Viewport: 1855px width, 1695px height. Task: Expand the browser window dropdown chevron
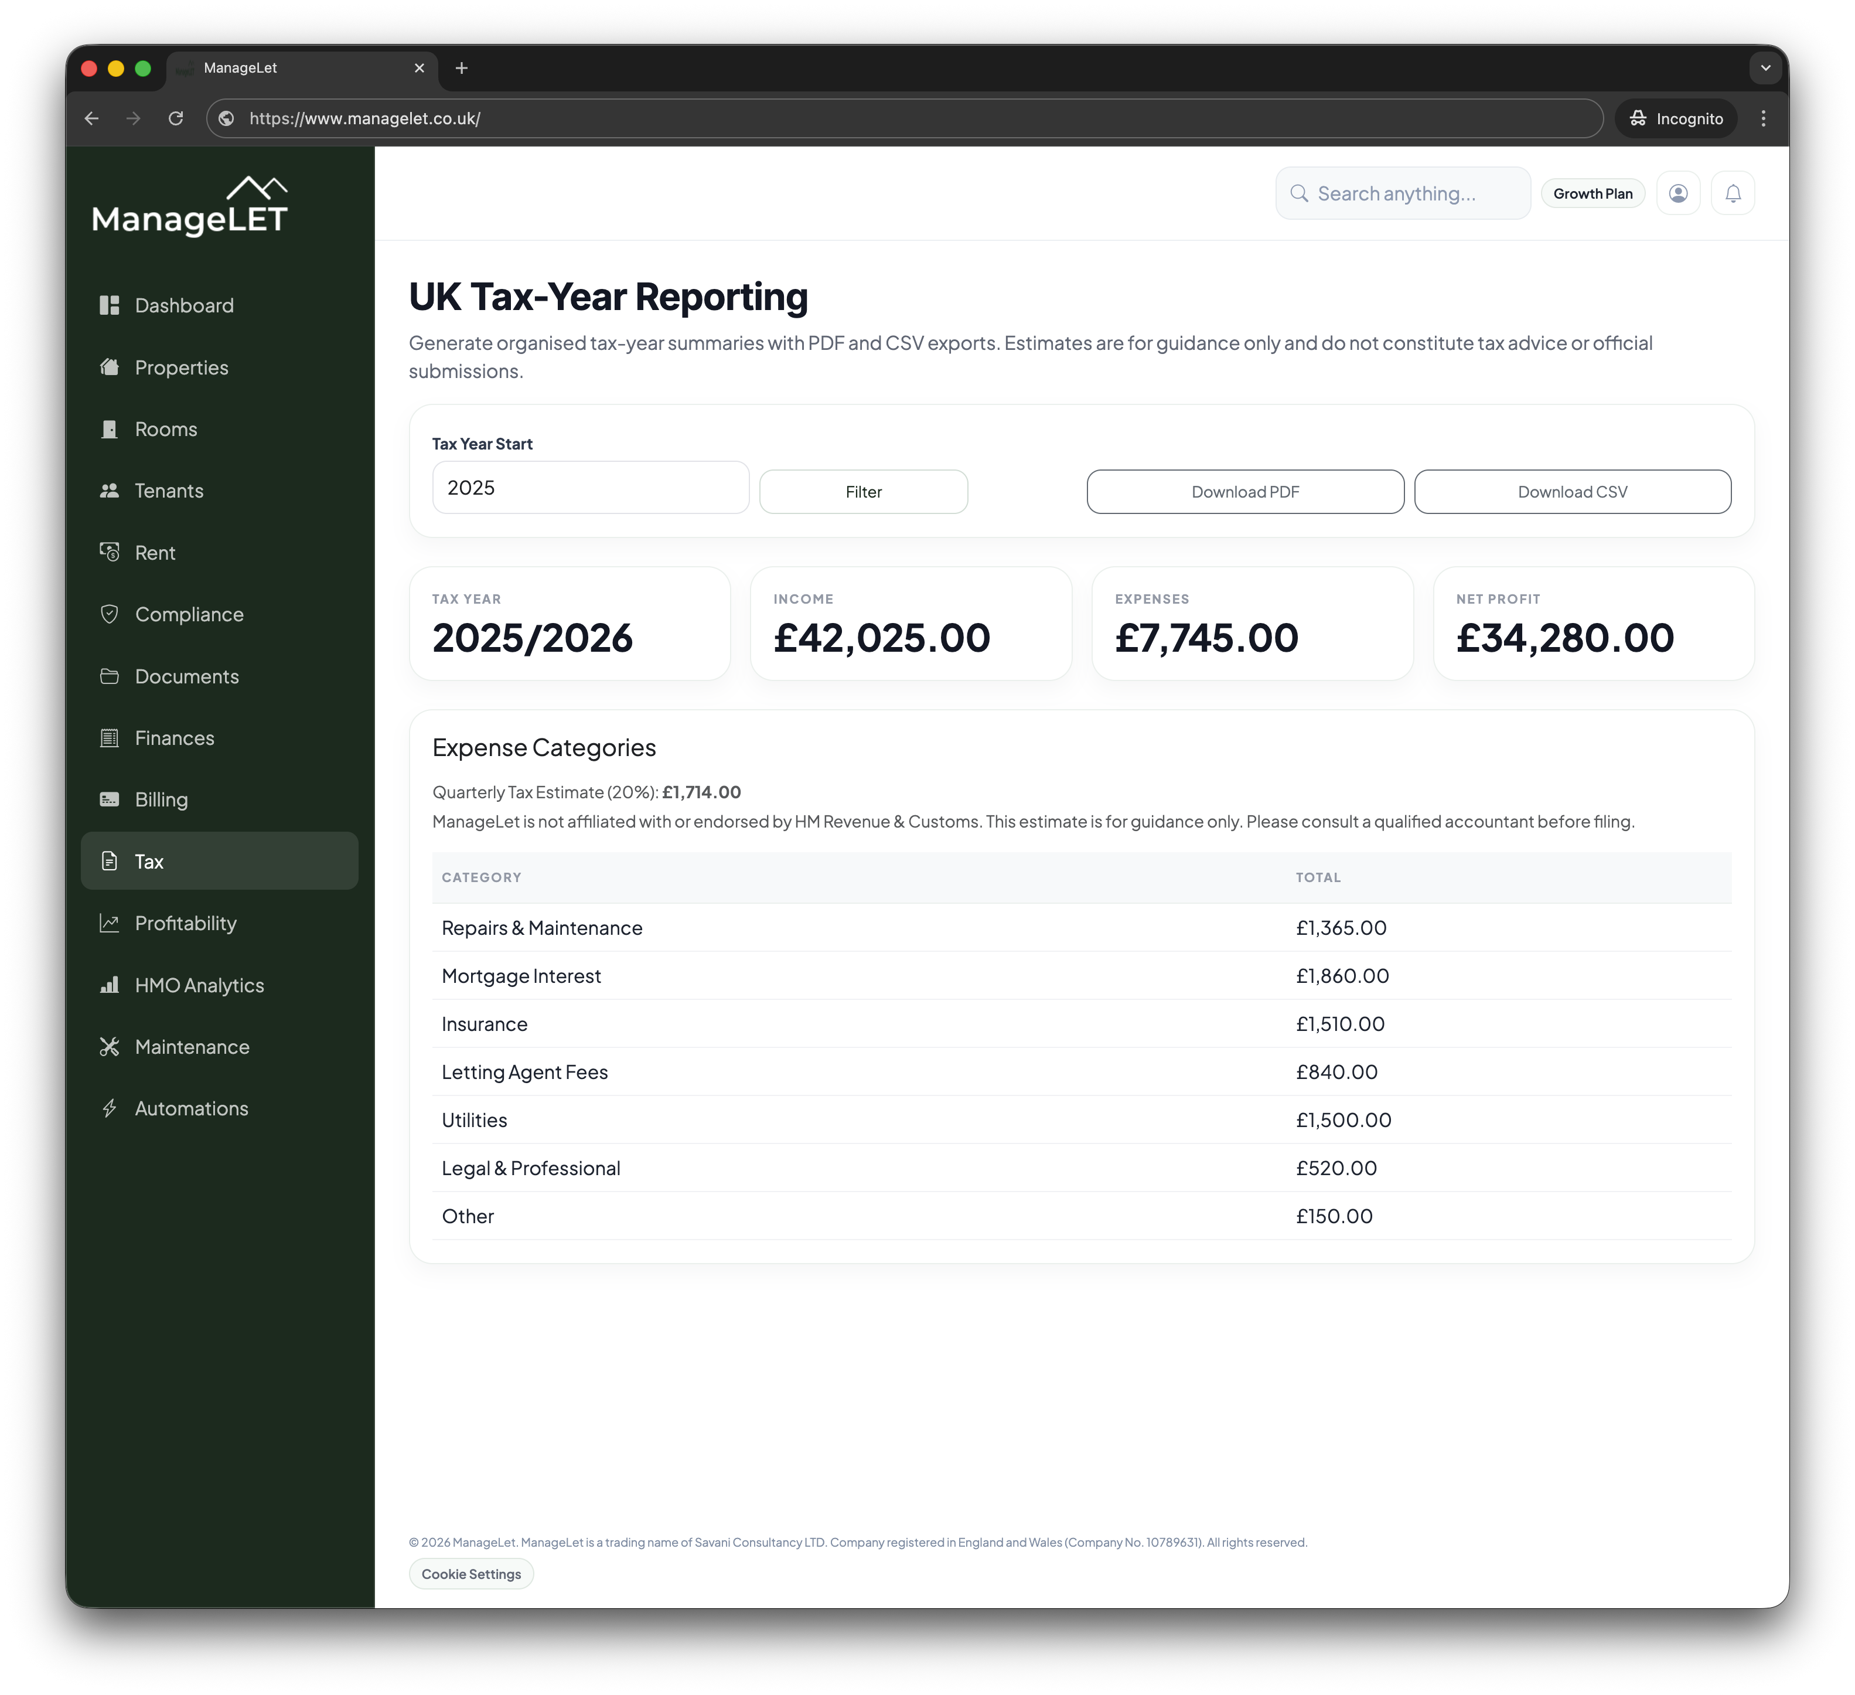pyautogui.click(x=1765, y=68)
